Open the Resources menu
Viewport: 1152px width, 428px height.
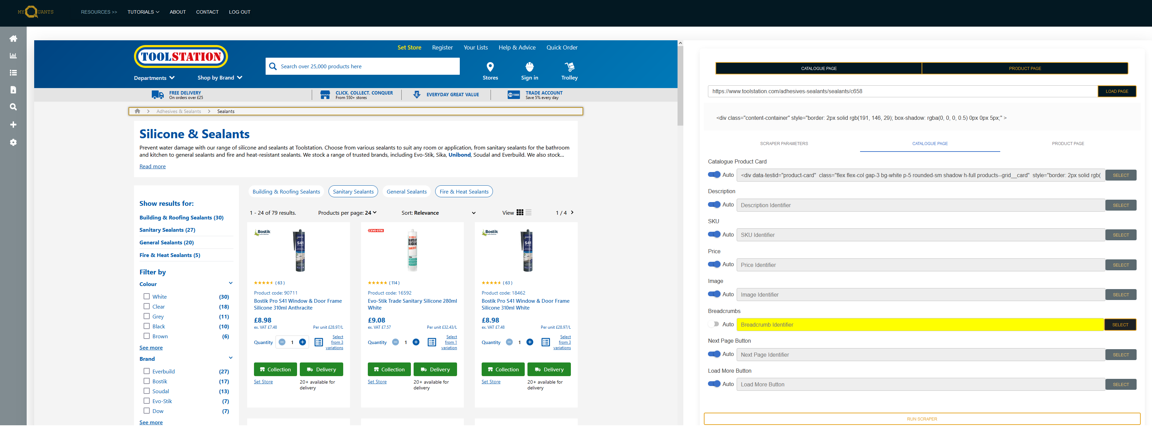(99, 12)
